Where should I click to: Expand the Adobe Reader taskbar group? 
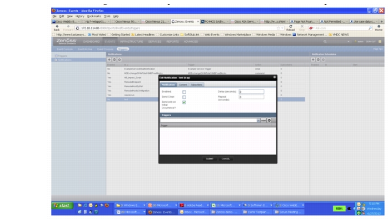pos(207,205)
